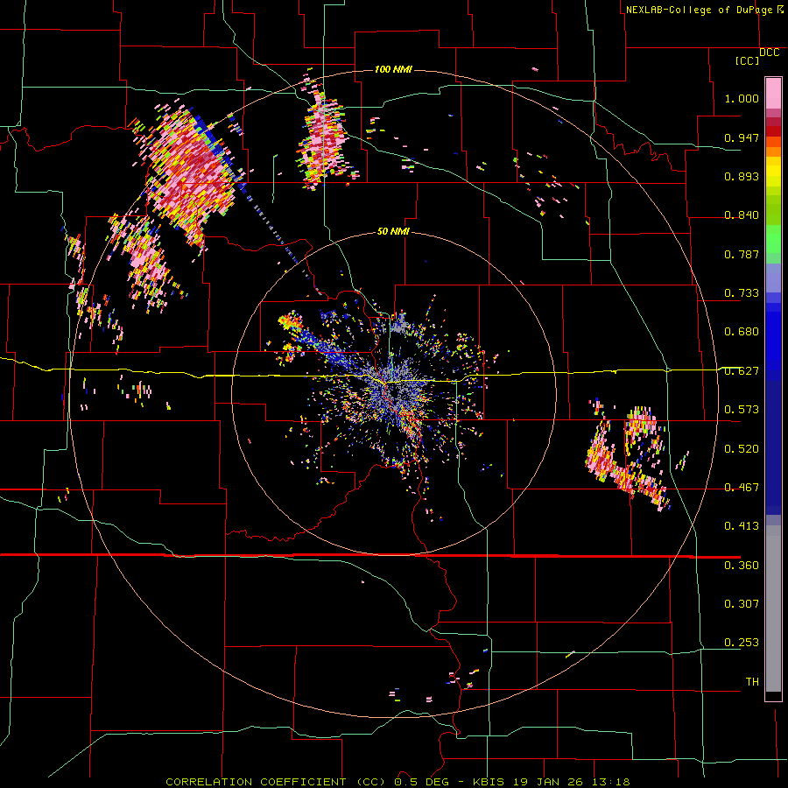Click the 0.253 scale value
Viewport: 788px width, 788px height.
click(742, 643)
